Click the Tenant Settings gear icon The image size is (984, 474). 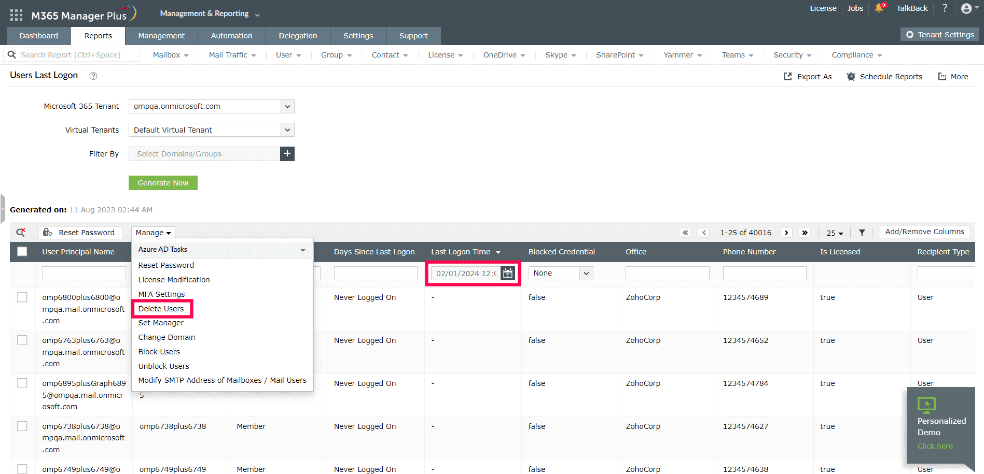[910, 35]
